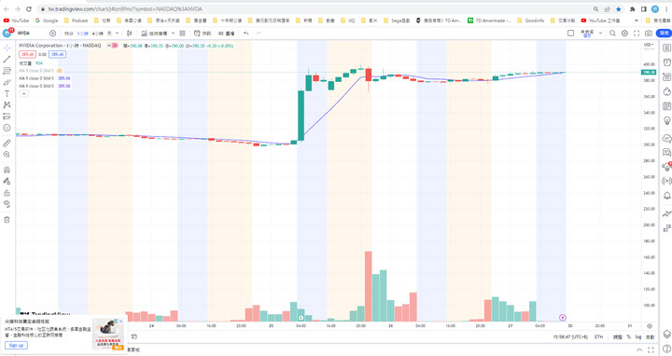Create an alert from the top toolbar
The width and height of the screenshot is (672, 356).
(x=203, y=33)
